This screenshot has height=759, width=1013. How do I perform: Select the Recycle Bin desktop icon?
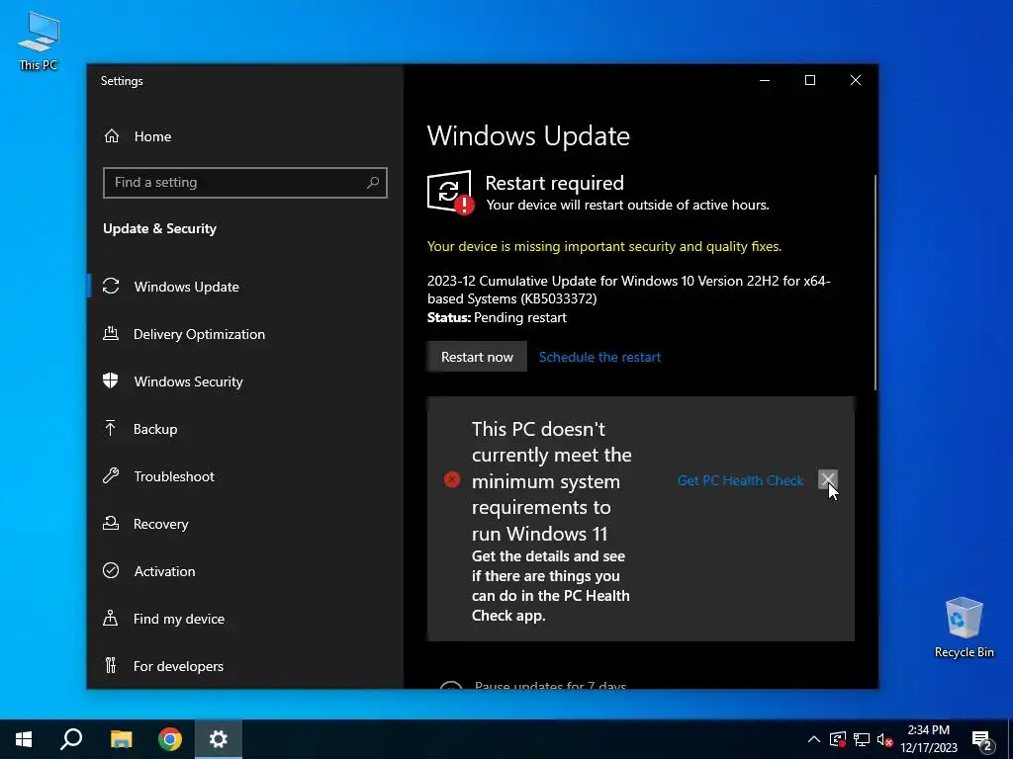[x=964, y=628]
